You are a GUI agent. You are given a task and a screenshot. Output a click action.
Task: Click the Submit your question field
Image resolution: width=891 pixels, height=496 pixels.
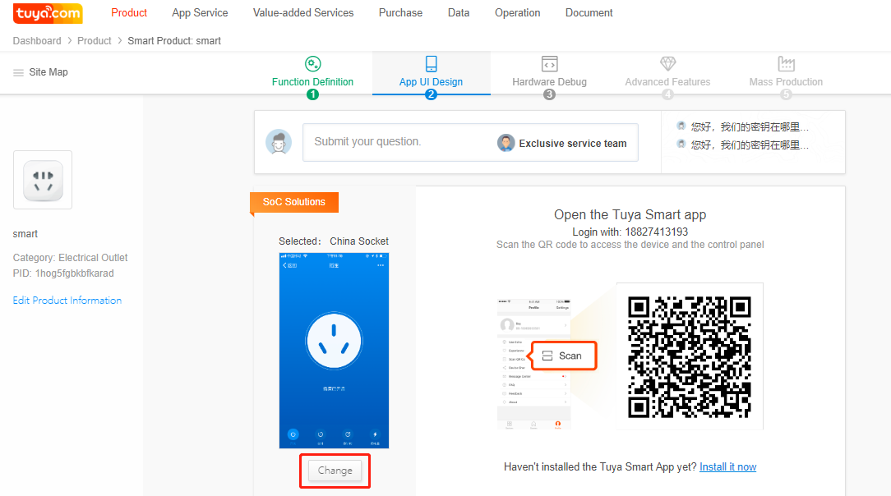[395, 142]
